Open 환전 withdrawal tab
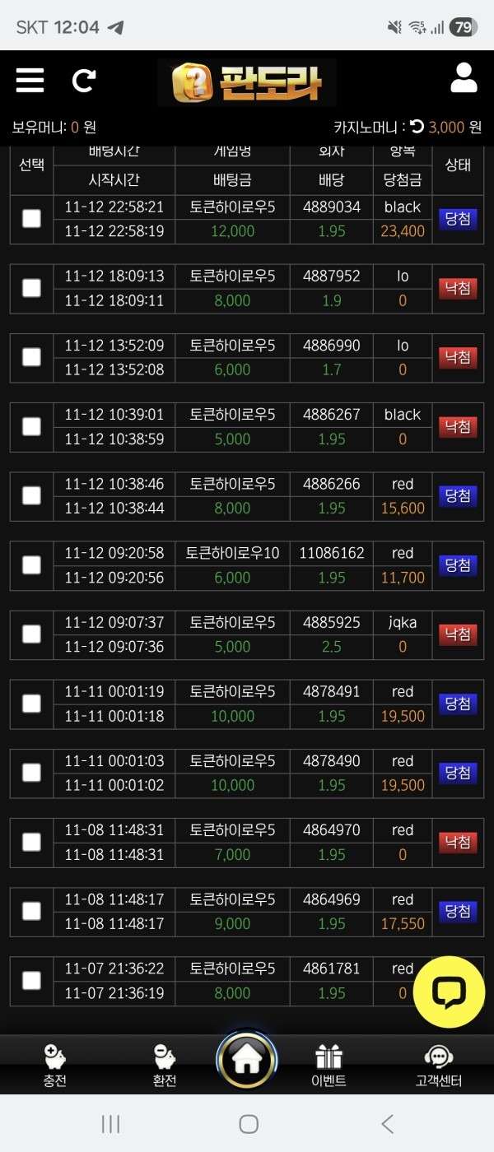The image size is (494, 1152). point(165,1066)
